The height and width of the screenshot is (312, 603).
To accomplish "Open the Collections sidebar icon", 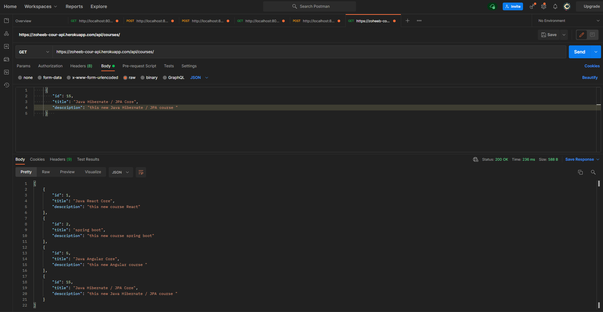I will [6, 21].
